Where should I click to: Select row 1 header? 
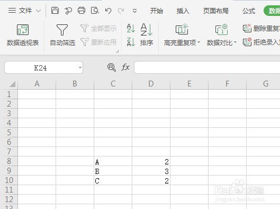click(x=9, y=94)
